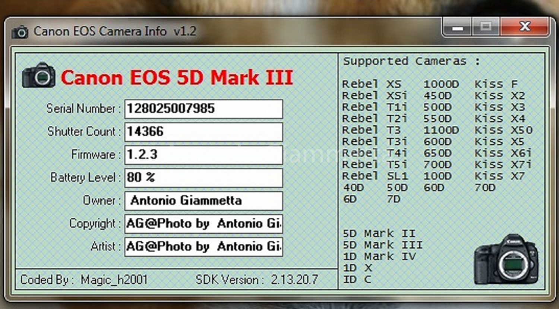Click inside the Serial Number field

(203, 109)
